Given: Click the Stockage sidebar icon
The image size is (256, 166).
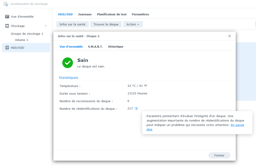Looking at the screenshot, I should [7, 26].
